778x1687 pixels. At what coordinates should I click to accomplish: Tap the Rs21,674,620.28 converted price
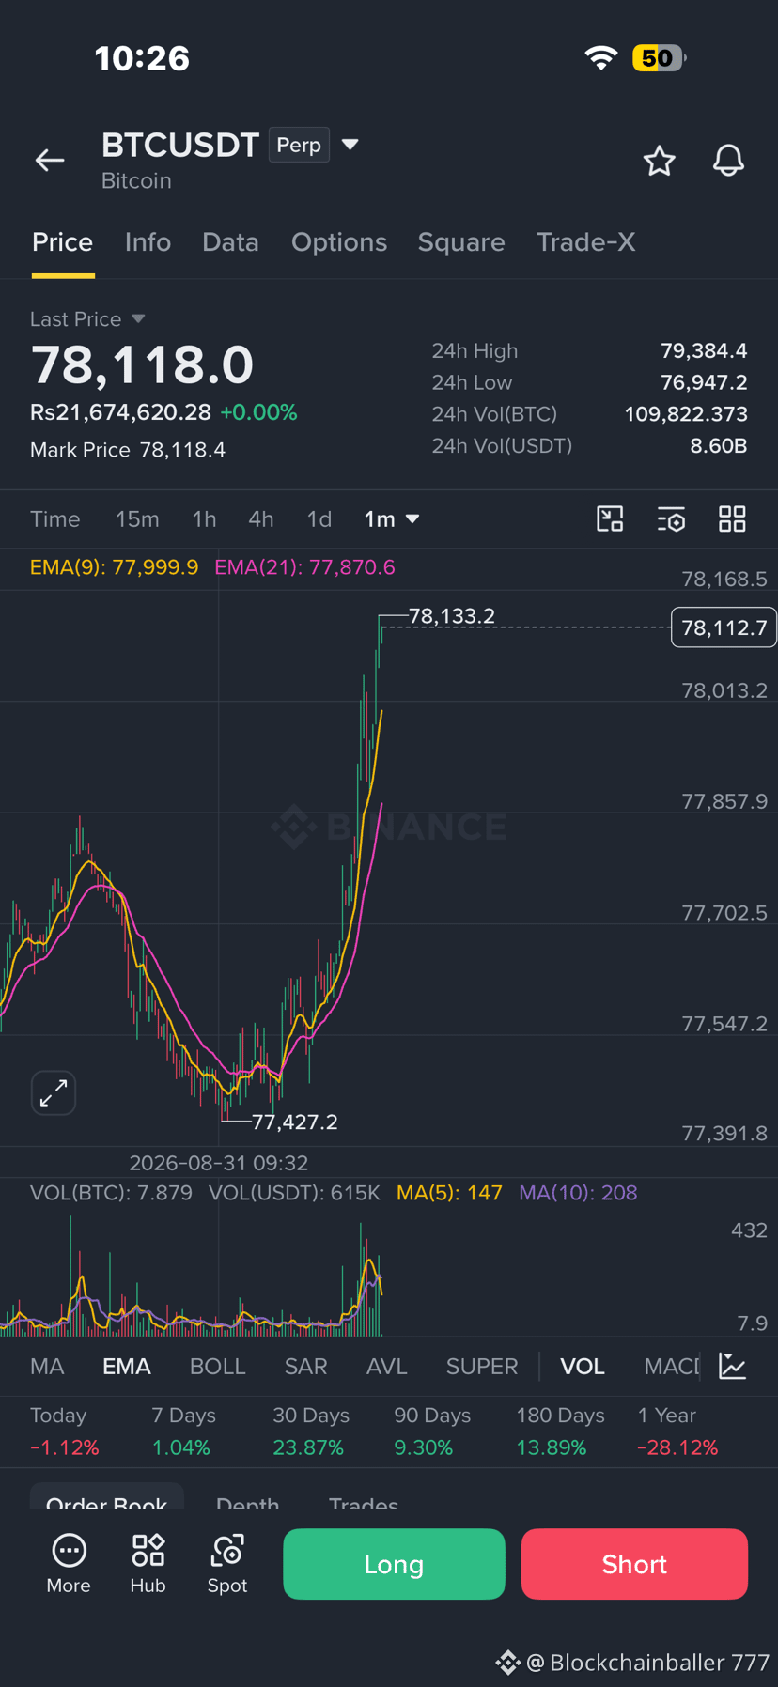pyautogui.click(x=120, y=412)
